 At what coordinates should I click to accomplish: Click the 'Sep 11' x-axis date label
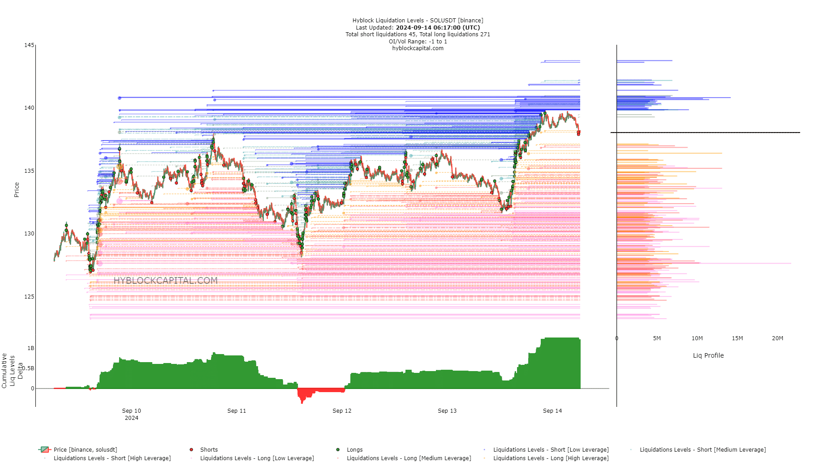237,410
